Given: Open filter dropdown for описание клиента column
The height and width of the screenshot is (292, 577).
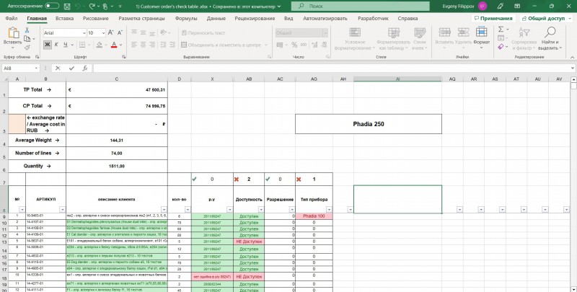Looking at the screenshot, I should 164,210.
